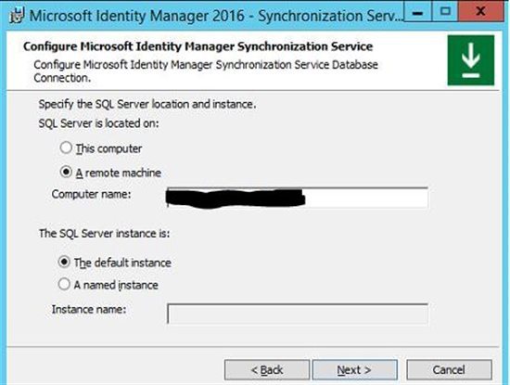The width and height of the screenshot is (510, 385).
Task: Go to the previous step with Back
Action: (267, 370)
